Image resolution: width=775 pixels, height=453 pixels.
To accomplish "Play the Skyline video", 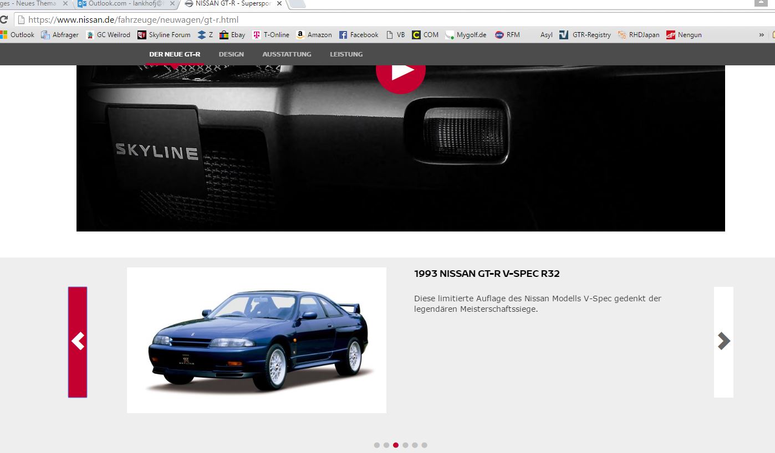I will pos(400,73).
